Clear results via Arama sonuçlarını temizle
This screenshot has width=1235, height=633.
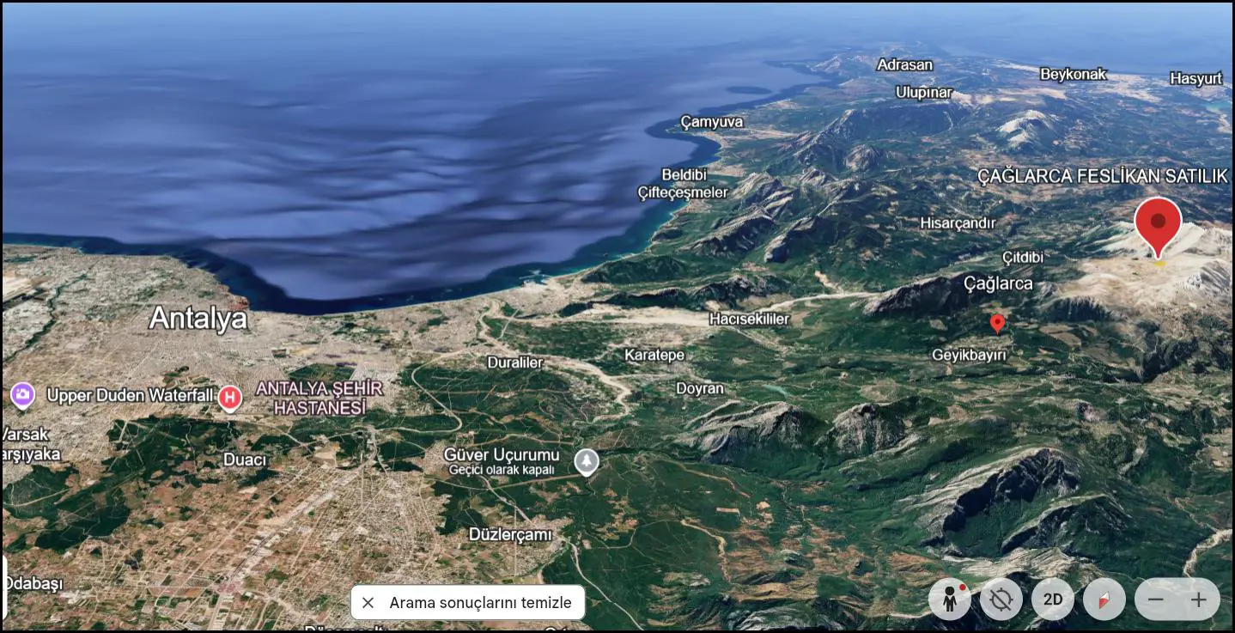468,602
